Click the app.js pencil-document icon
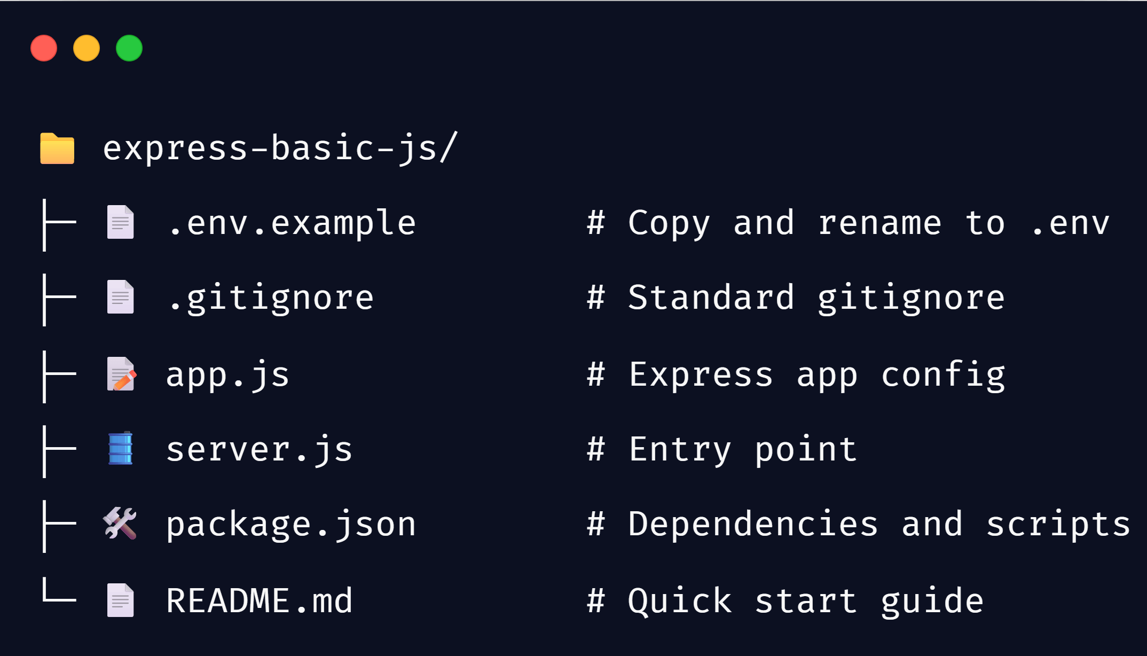The image size is (1147, 656). [x=121, y=374]
